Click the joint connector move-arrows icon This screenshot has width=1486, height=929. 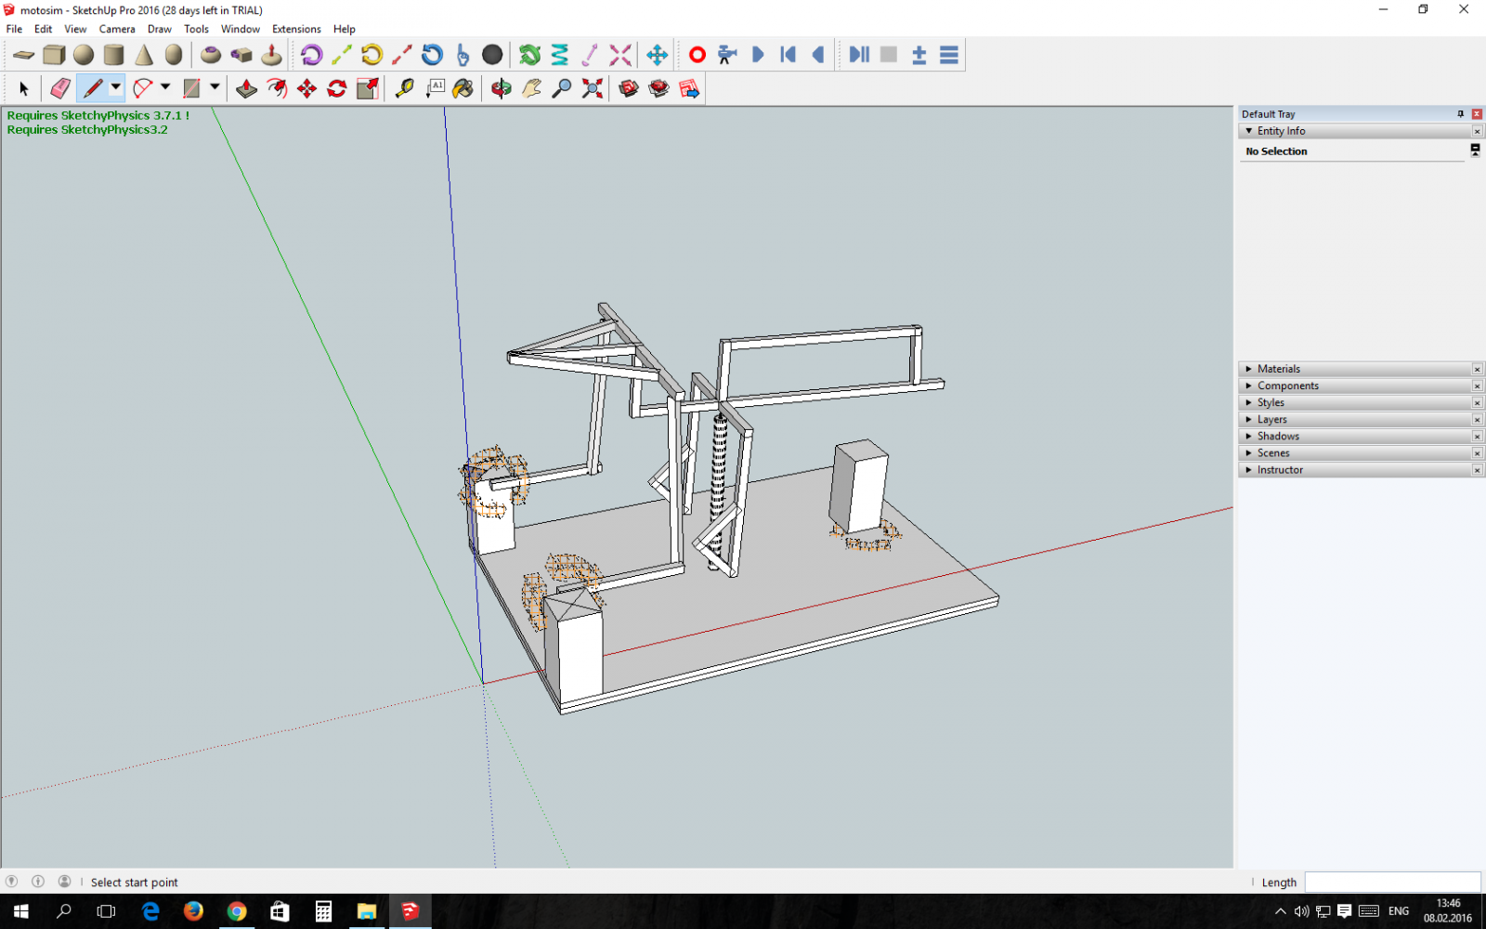657,55
